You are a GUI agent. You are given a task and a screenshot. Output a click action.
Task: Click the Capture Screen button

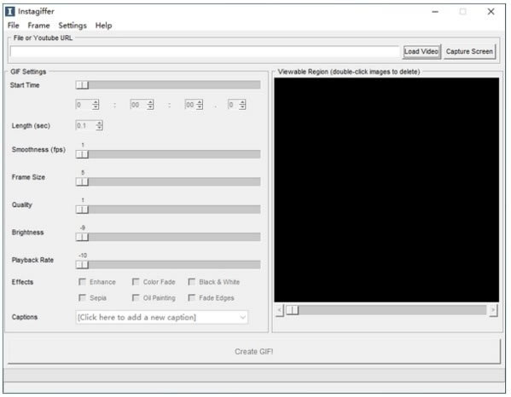pos(469,51)
